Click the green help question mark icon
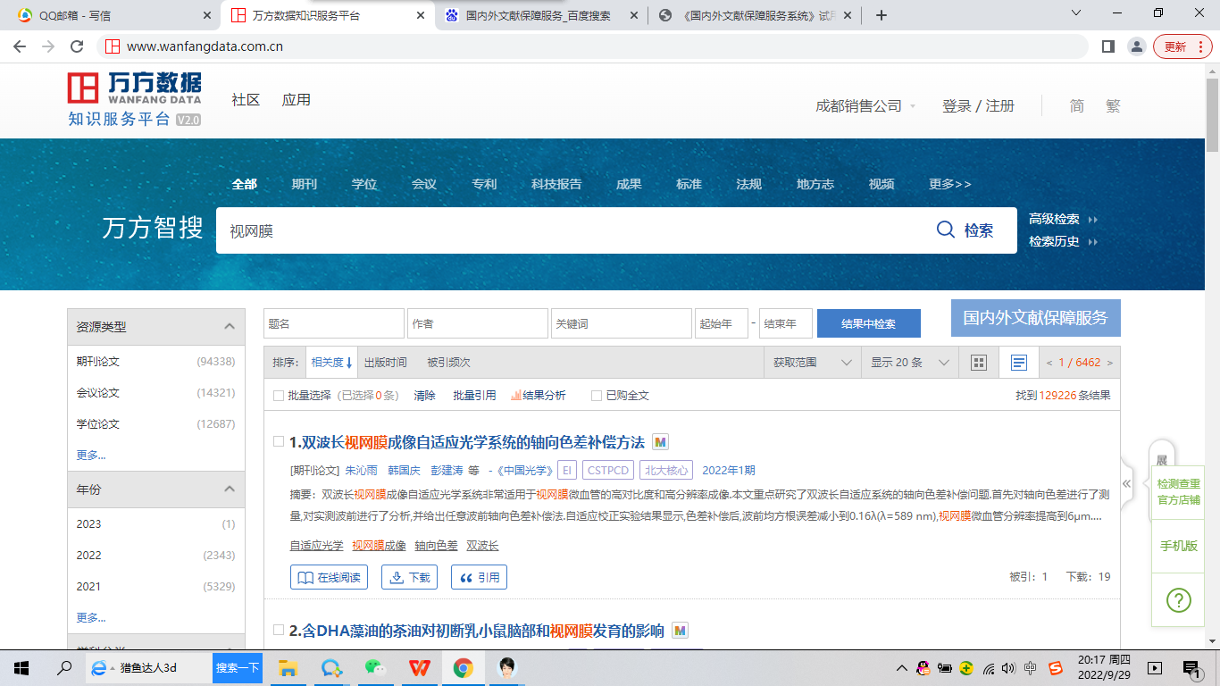The image size is (1220, 686). coord(1178,599)
